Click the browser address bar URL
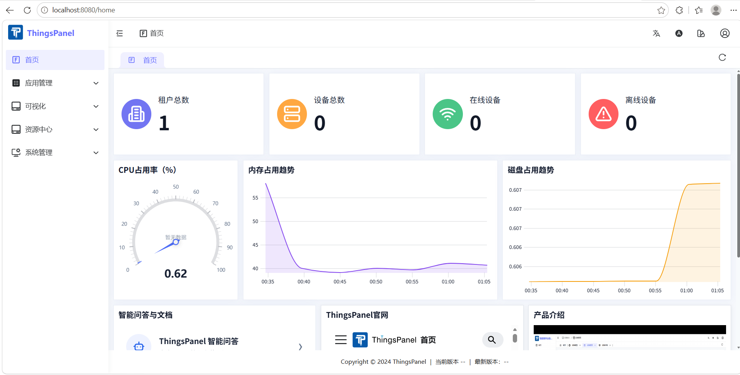 click(84, 10)
